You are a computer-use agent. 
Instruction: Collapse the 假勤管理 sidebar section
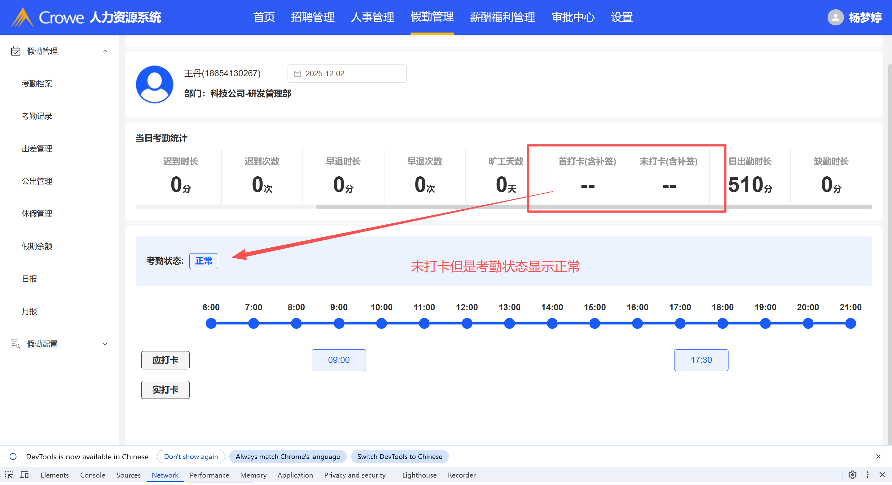coord(105,51)
